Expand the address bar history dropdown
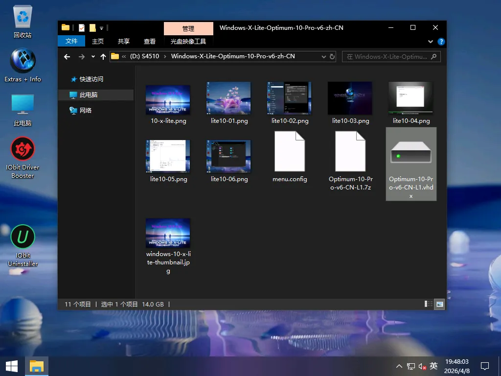The height and width of the screenshot is (376, 501). pos(324,57)
